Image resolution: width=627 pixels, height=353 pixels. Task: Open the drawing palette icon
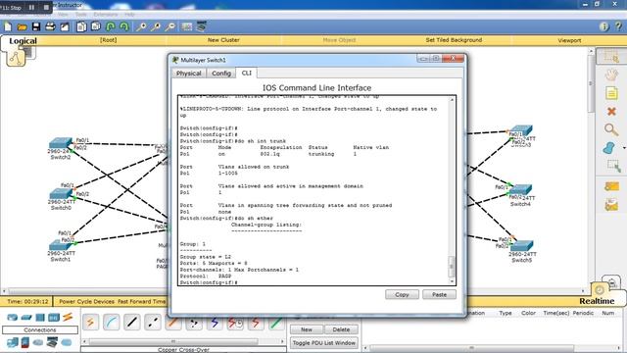click(x=186, y=26)
